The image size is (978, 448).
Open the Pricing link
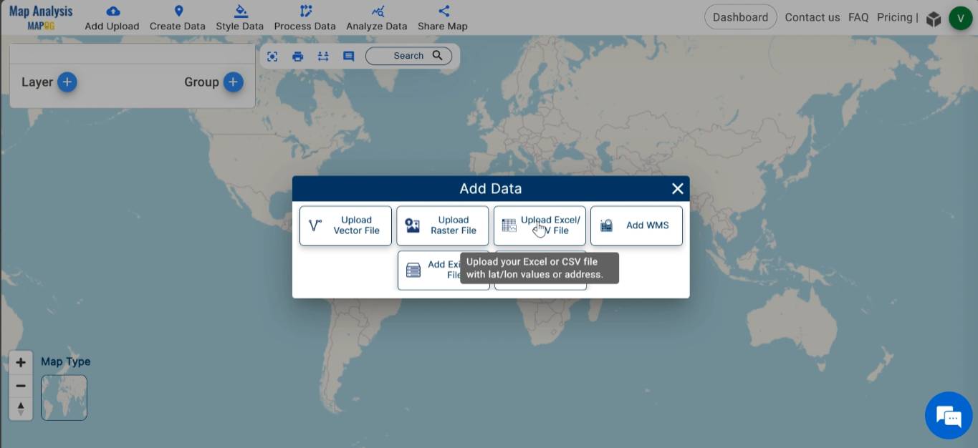pyautogui.click(x=894, y=17)
